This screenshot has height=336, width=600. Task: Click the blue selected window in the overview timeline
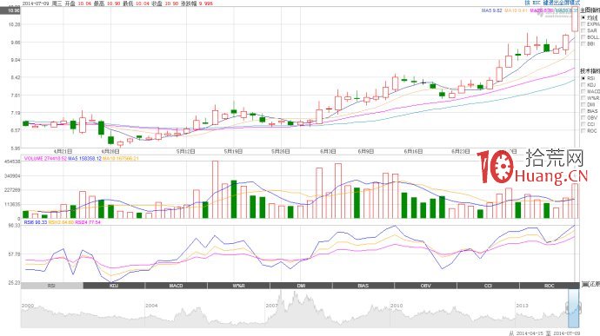tap(574, 308)
